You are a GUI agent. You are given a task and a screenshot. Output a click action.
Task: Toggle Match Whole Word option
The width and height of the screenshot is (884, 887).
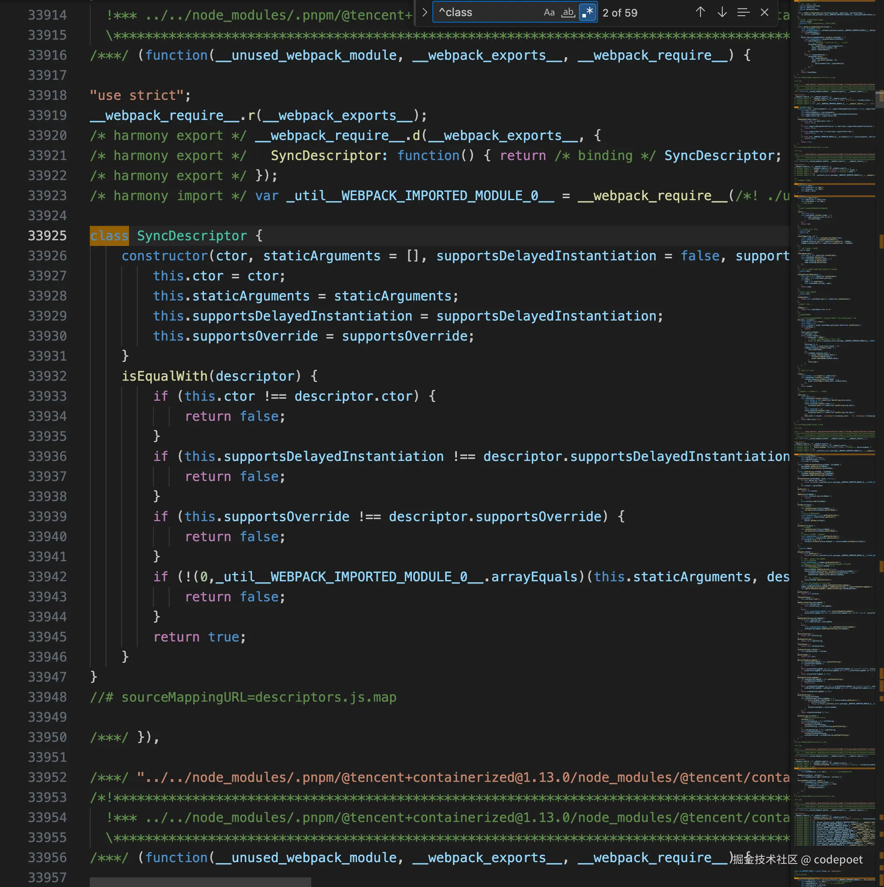568,12
